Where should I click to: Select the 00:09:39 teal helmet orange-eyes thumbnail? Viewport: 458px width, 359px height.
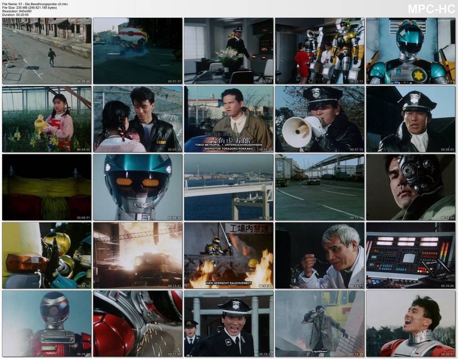[137, 188]
